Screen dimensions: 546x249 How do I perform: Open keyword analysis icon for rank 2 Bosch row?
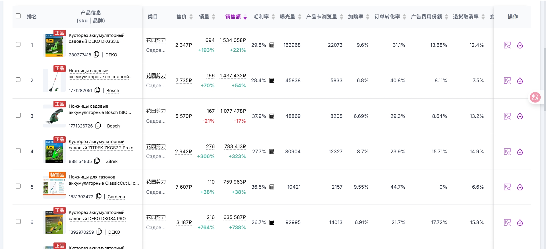click(x=507, y=81)
